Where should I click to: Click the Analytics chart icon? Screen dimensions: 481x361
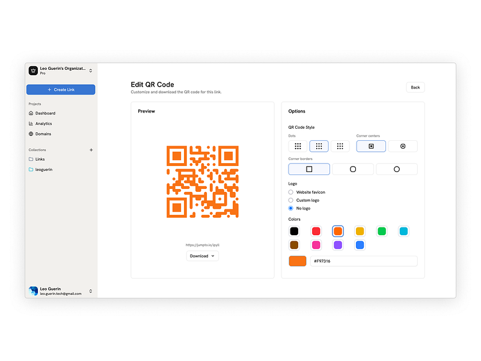tap(31, 124)
